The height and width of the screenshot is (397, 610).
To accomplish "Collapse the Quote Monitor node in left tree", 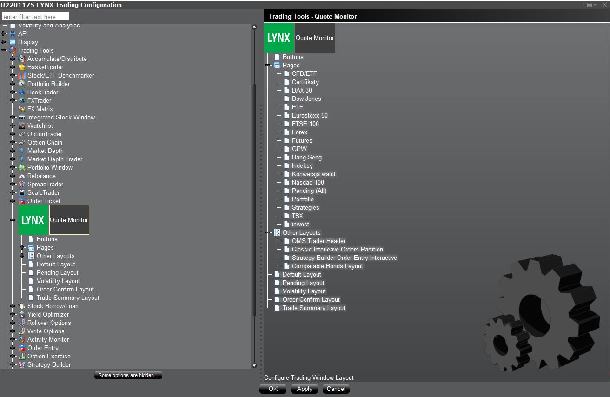I will [x=13, y=220].
